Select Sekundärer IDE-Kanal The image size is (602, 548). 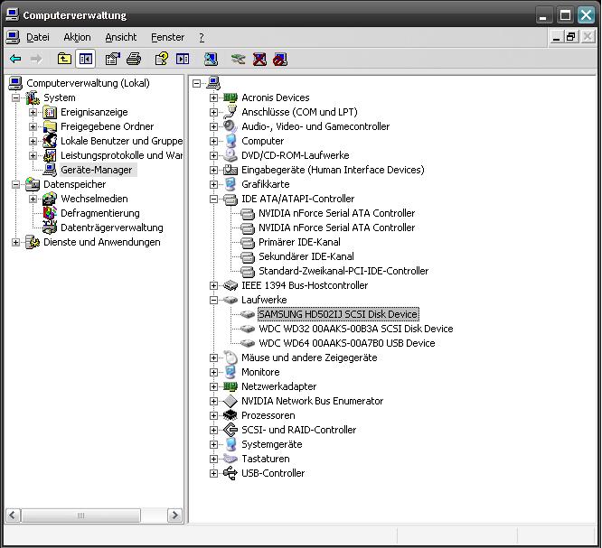click(306, 256)
